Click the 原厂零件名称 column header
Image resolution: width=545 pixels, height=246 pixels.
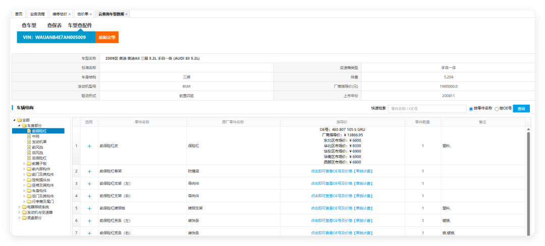pos(233,122)
